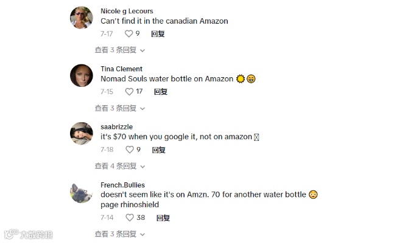
Task: Reply to Nicole g Lecours's comment
Action: (158, 34)
